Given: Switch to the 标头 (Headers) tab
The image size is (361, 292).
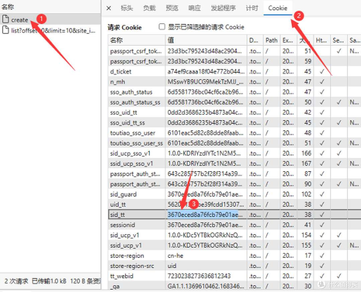Looking at the screenshot, I should tap(127, 8).
